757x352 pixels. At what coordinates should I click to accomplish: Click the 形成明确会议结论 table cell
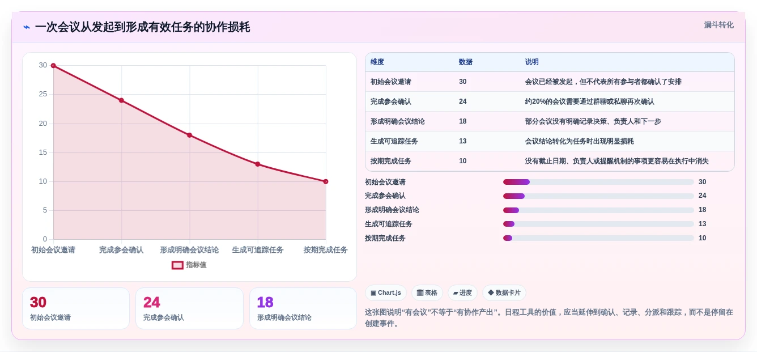coord(398,121)
